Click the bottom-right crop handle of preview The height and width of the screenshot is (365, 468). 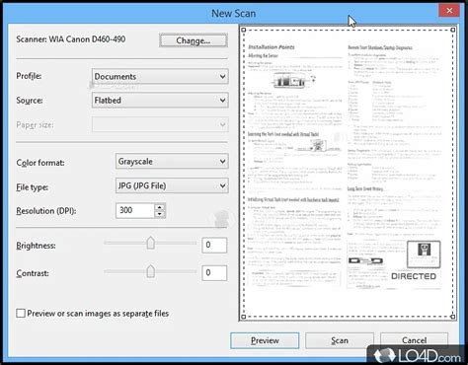pyautogui.click(x=453, y=317)
